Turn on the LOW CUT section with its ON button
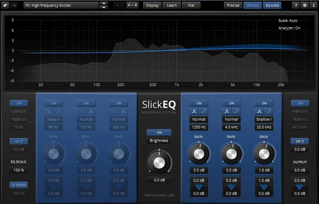The height and width of the screenshot is (204, 319). pyautogui.click(x=18, y=103)
